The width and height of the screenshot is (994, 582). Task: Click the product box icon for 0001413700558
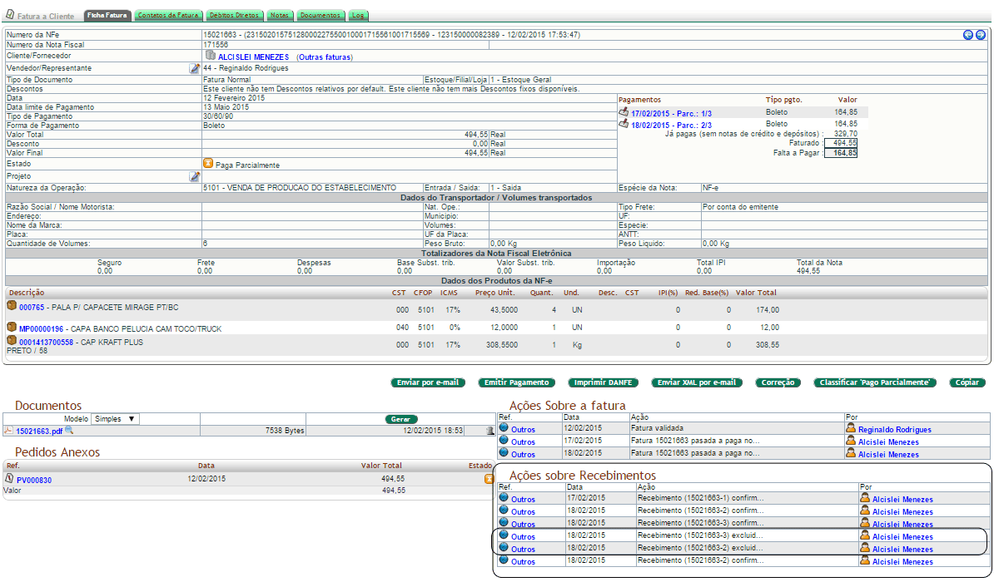point(12,340)
